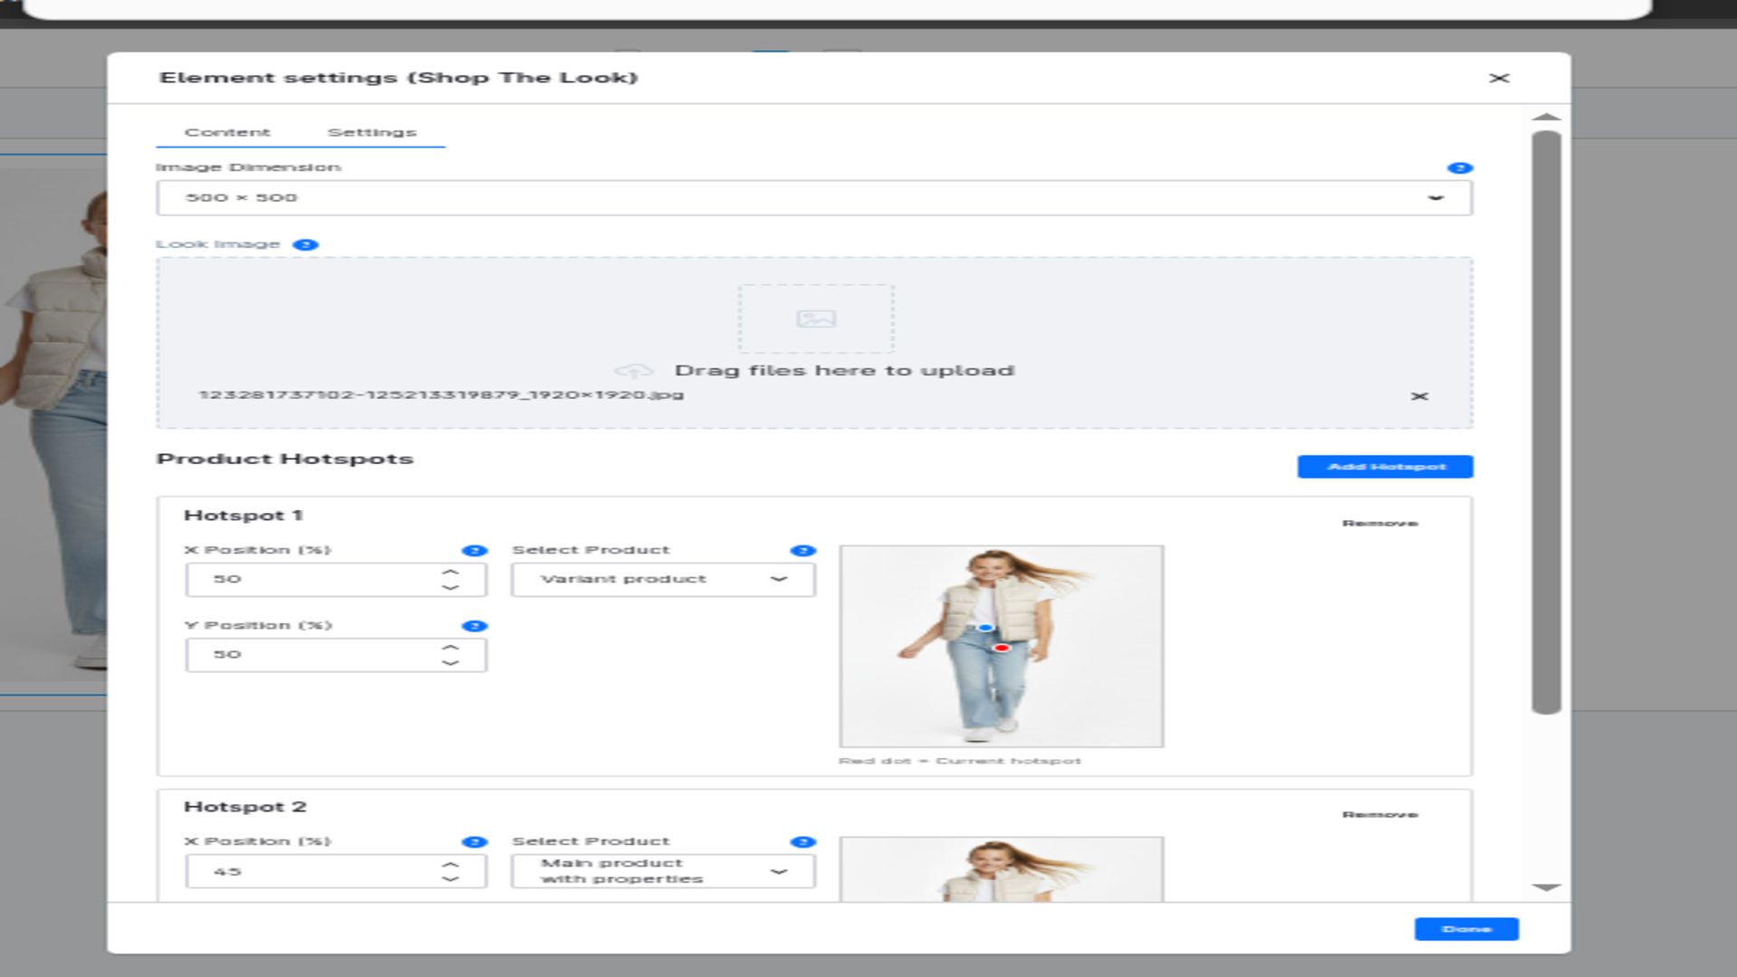
Task: Increase Hotspot 1 Y Position value
Action: pyautogui.click(x=451, y=647)
